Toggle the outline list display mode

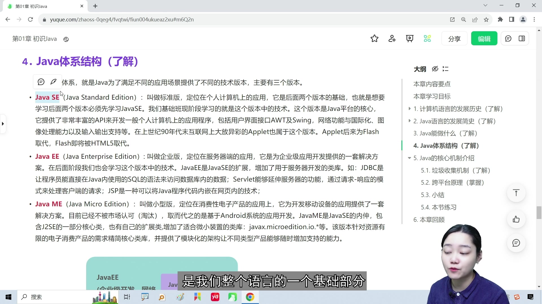445,69
